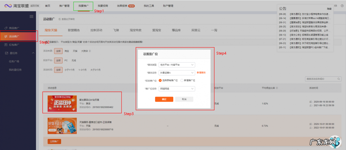Click the 红包推广 icon in sidebar

pos(6,45)
